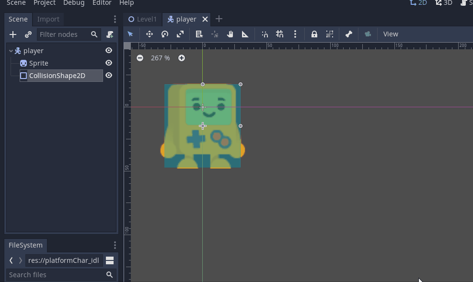Toggle visibility of CollisionShape2D node
The width and height of the screenshot is (473, 282).
click(x=109, y=75)
